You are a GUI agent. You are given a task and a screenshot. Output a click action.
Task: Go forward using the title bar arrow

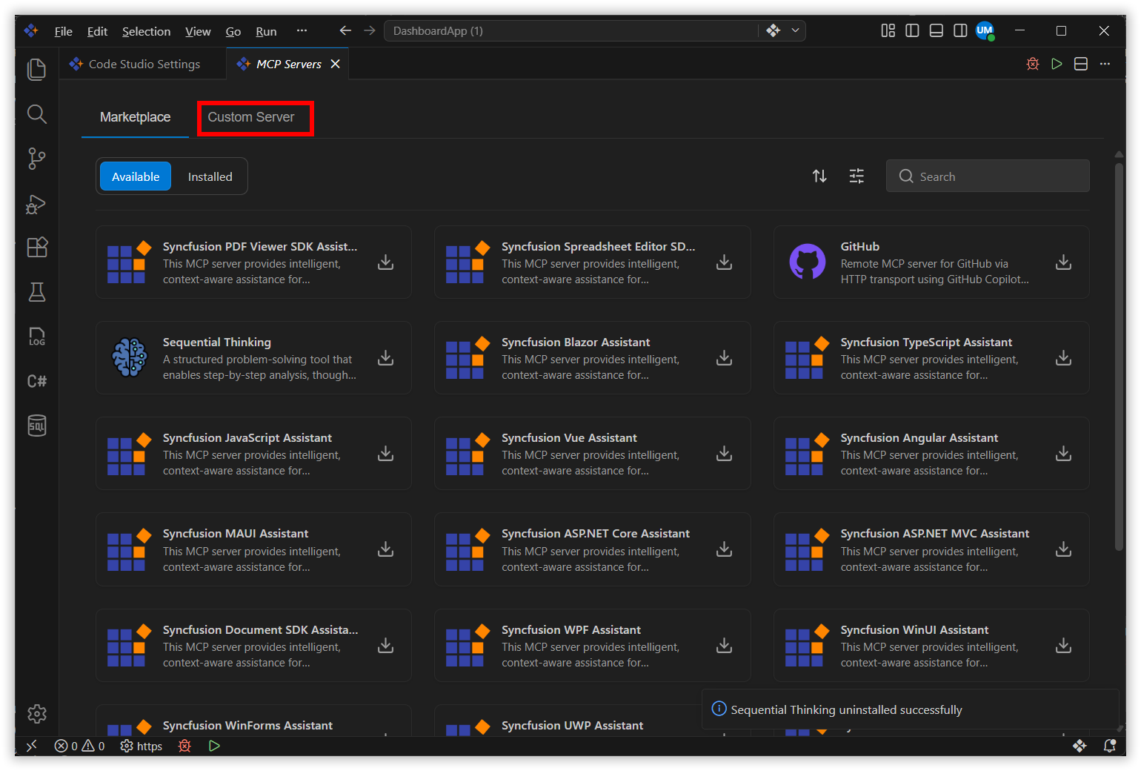pos(370,30)
